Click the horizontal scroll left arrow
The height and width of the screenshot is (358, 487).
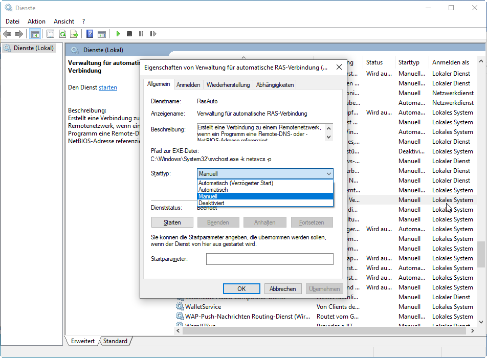[x=178, y=331]
